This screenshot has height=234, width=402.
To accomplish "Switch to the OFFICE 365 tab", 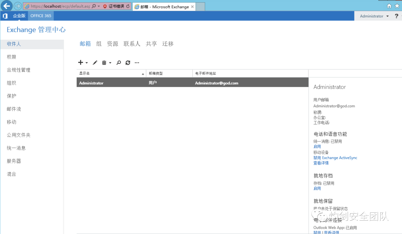I will (x=41, y=16).
